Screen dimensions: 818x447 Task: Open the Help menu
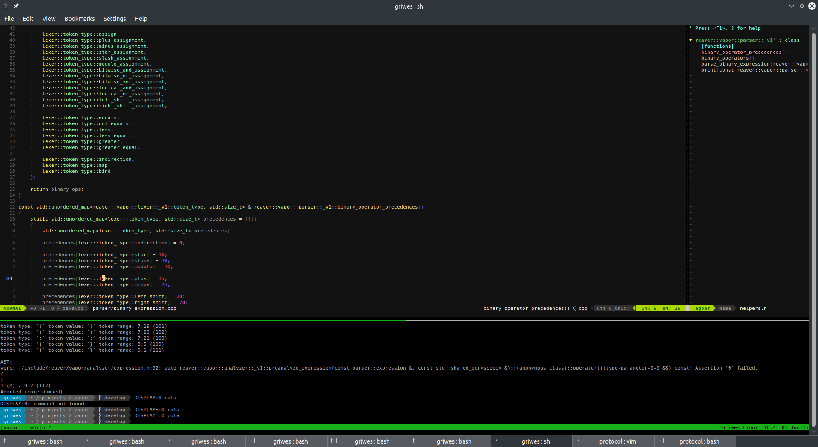(141, 19)
